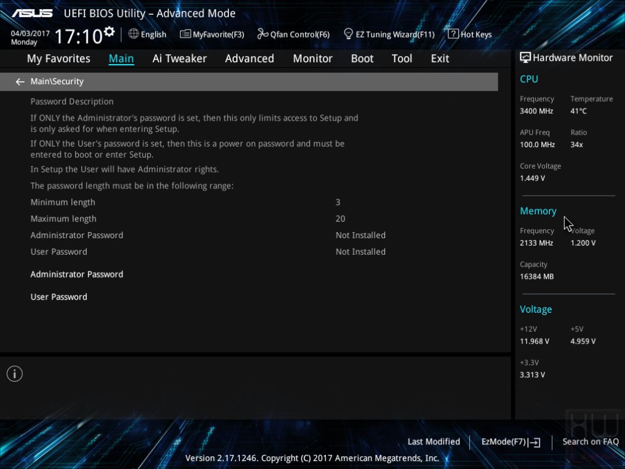Click CPU temperature 41°C
Viewport: 625px width, 469px height.
click(578, 111)
